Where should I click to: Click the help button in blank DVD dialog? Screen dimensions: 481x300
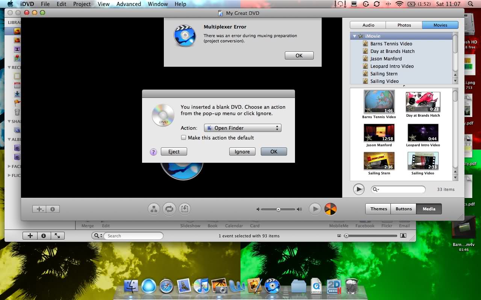click(x=153, y=152)
